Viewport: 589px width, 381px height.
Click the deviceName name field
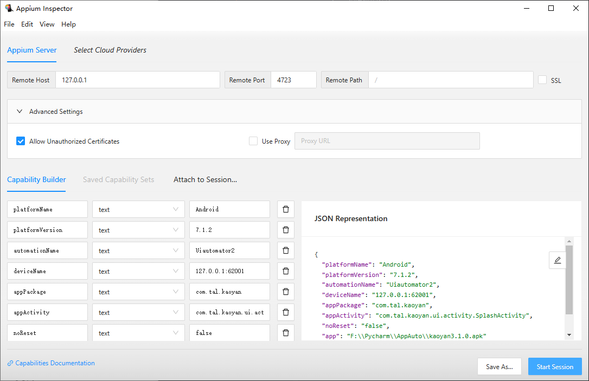coord(47,271)
